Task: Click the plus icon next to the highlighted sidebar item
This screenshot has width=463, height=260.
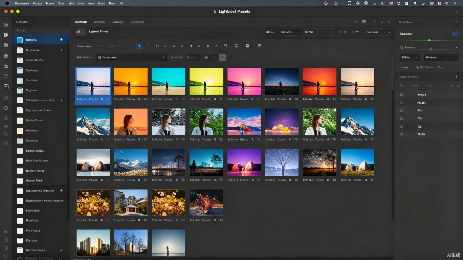Action: click(61, 40)
